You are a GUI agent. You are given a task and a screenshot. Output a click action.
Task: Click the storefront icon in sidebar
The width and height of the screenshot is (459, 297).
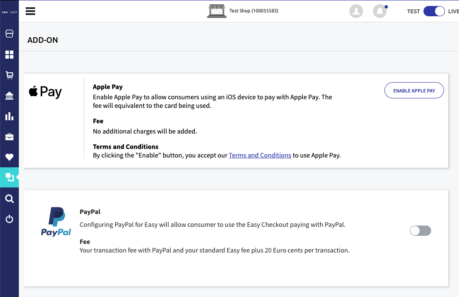pos(9,33)
